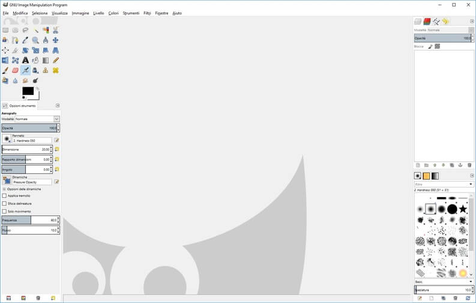Switch to the Channels tab
The image size is (476, 303).
pyautogui.click(x=427, y=21)
